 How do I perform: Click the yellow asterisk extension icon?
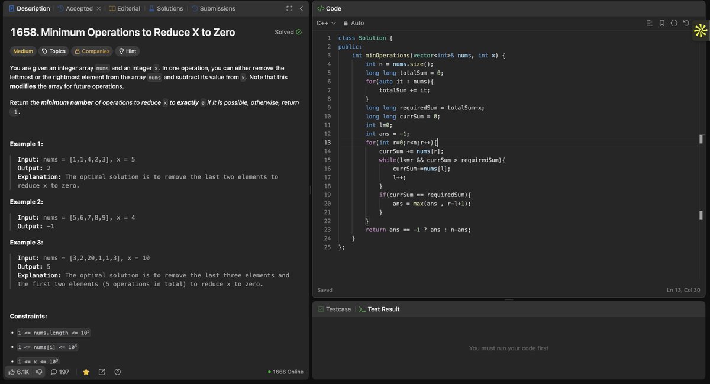(701, 31)
